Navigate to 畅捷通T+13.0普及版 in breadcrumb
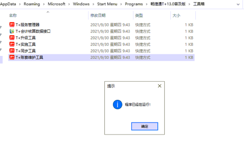The width and height of the screenshot is (244, 155). coord(168,4)
